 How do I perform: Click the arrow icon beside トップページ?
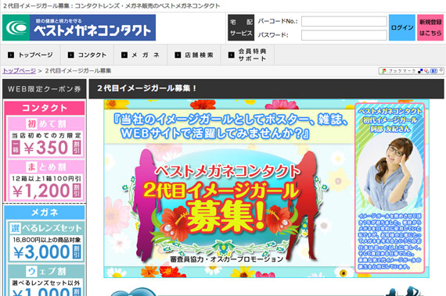tap(11, 55)
